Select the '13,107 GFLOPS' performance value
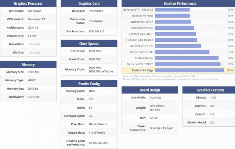Screen dimensions: 235x149 [x=98, y=143]
